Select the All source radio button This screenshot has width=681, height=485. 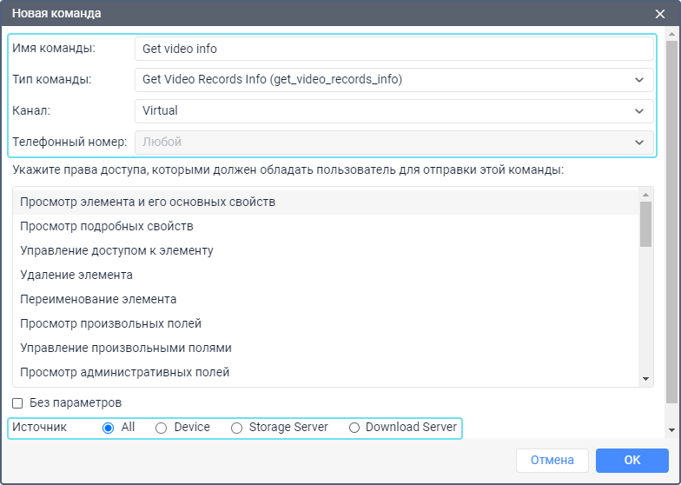tap(109, 428)
